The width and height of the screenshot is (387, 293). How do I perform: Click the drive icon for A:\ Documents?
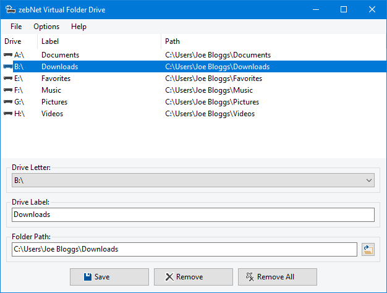click(8, 55)
